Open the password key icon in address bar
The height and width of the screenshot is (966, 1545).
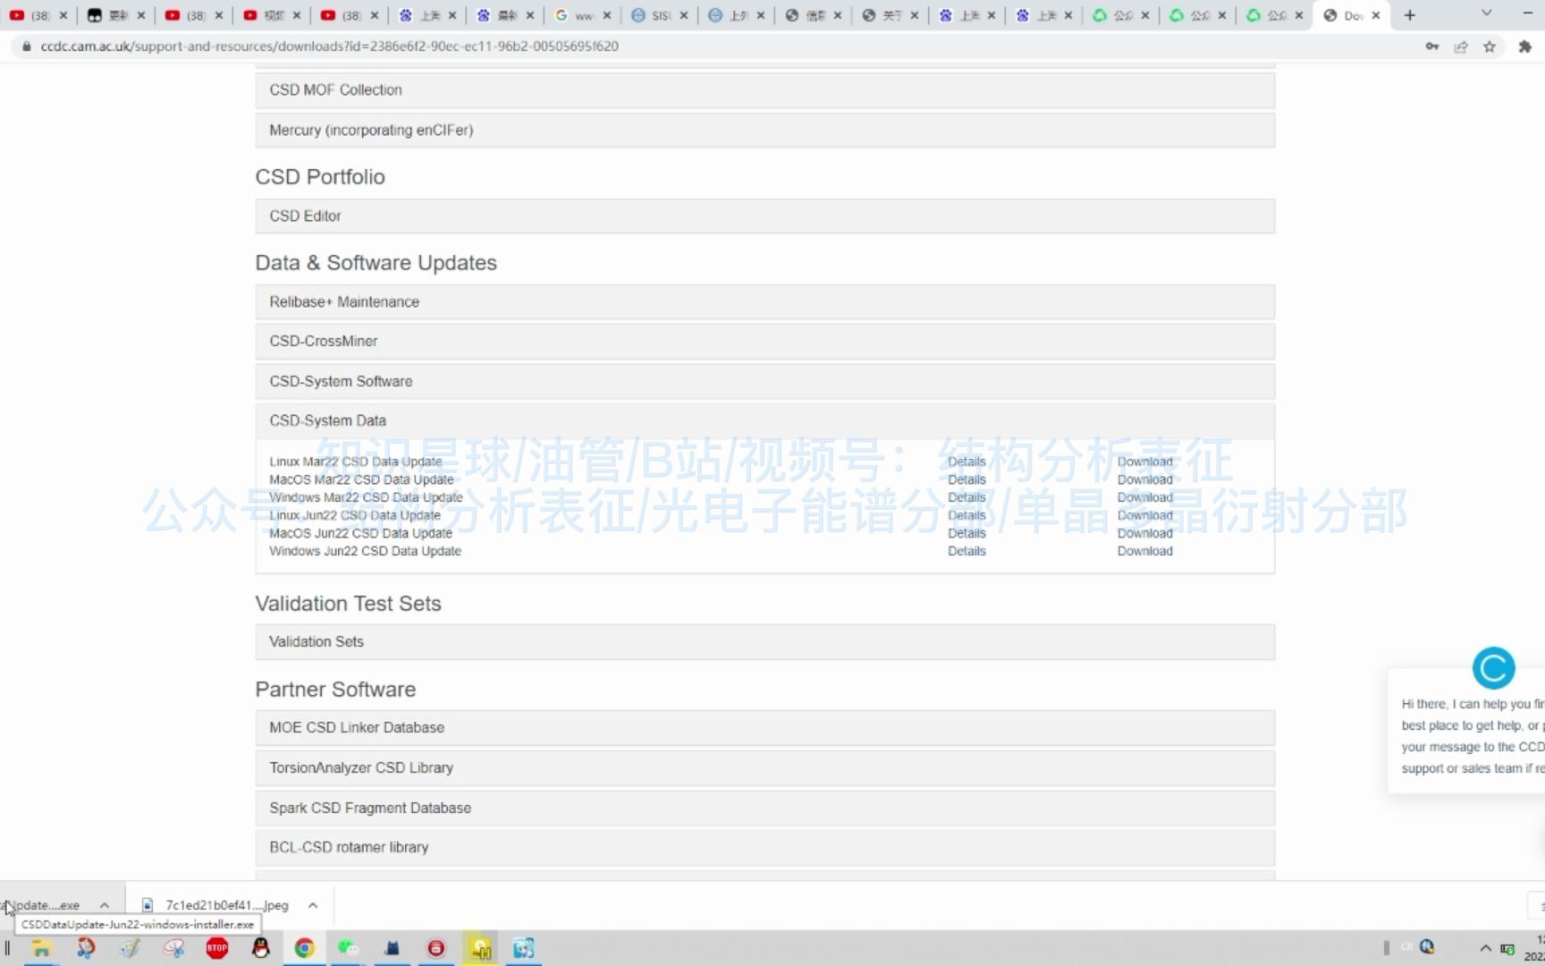coord(1431,46)
